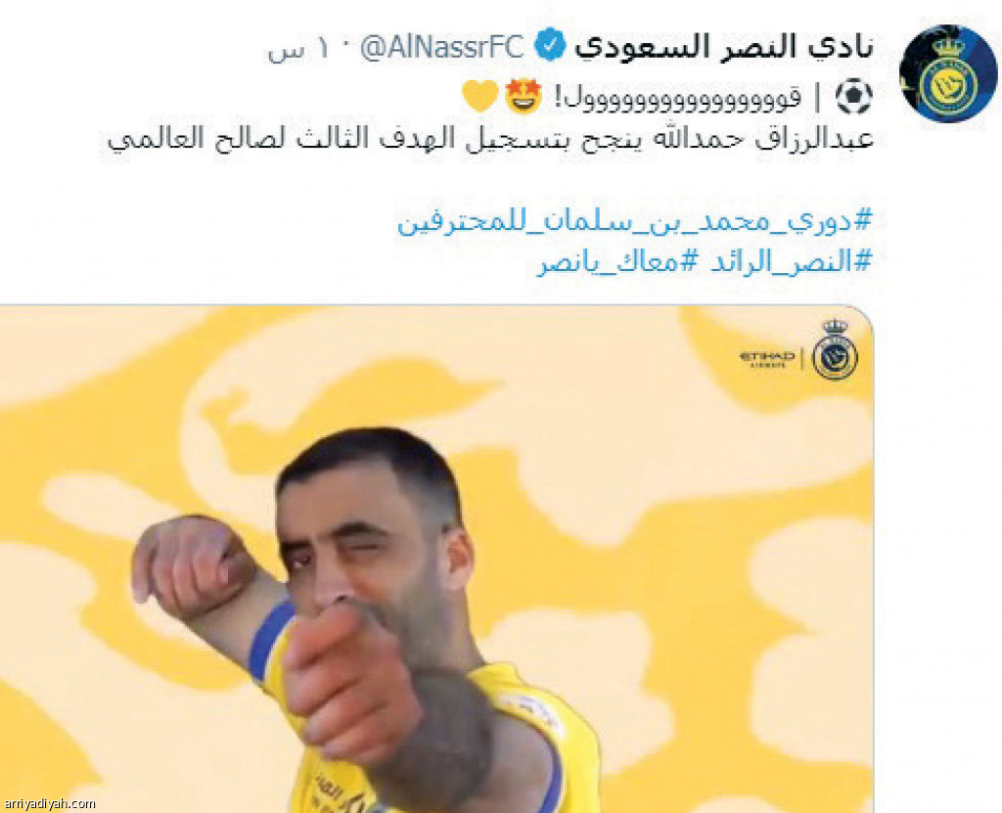1002x813 pixels.
Task: Open the Al Nassr profile avatar
Action: point(947,73)
